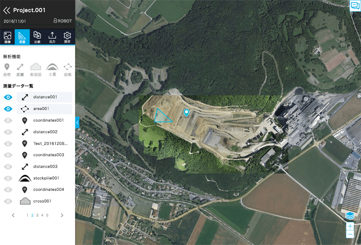Collapse the sidebar with the panel handle
The width and height of the screenshot is (361, 245).
click(x=77, y=122)
